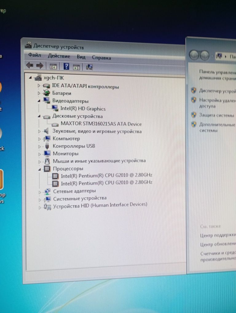The width and height of the screenshot is (236, 313).
Task: Click the Контроллеры USB plug icon
Action: [x=47, y=146]
